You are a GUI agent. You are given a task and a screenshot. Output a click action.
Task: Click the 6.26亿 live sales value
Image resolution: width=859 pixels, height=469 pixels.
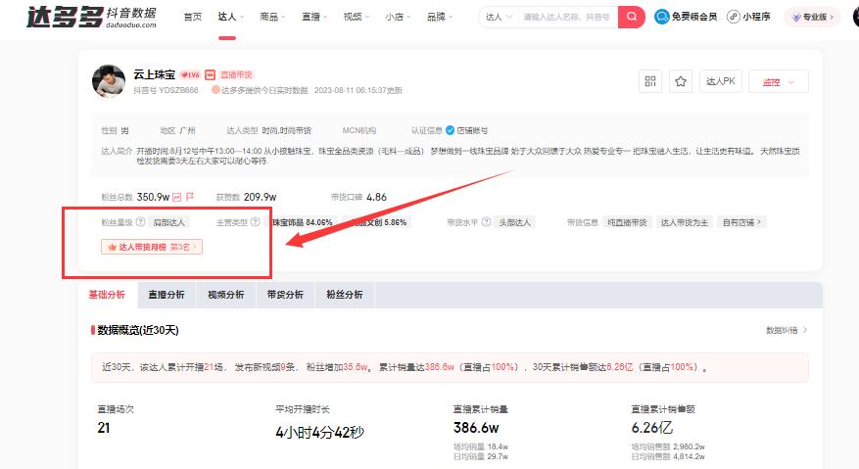(x=652, y=427)
